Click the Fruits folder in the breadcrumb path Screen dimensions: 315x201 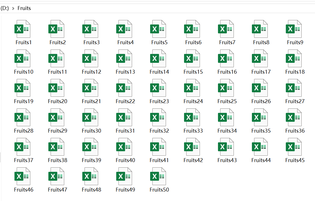coord(24,8)
